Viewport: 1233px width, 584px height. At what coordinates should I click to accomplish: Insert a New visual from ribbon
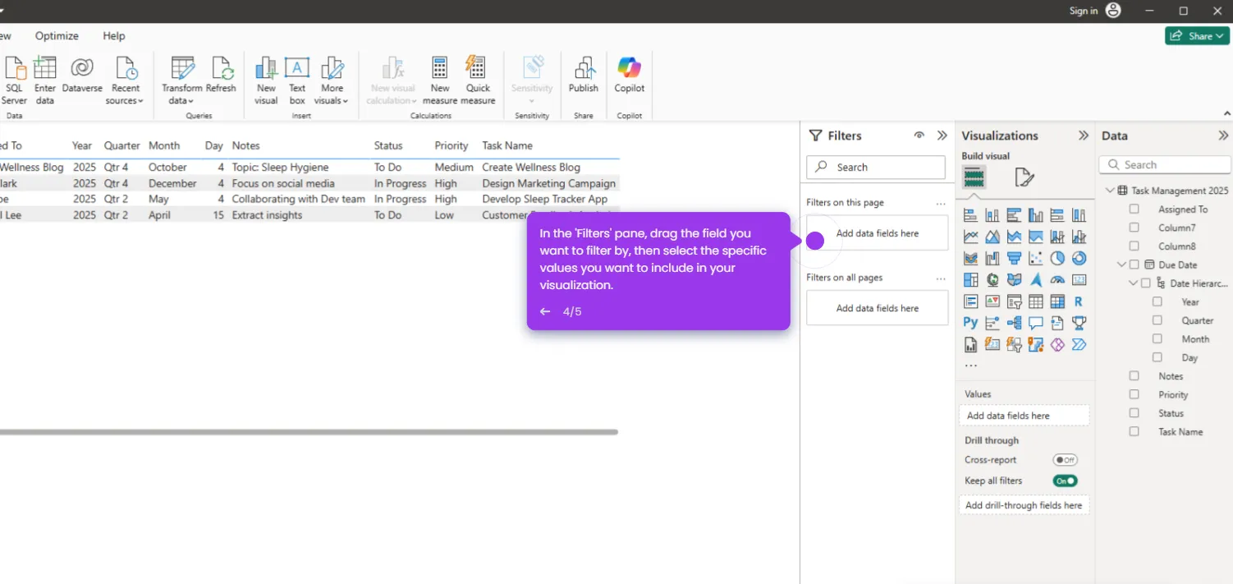266,80
